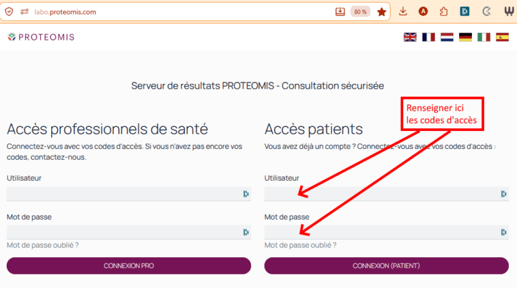517x288 pixels.
Task: Select the French flag language
Action: [x=428, y=37]
